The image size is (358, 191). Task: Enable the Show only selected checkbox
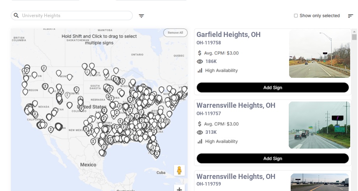coord(296,16)
